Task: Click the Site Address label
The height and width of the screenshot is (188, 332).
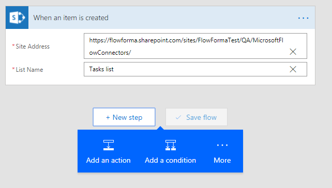Action: click(33, 46)
